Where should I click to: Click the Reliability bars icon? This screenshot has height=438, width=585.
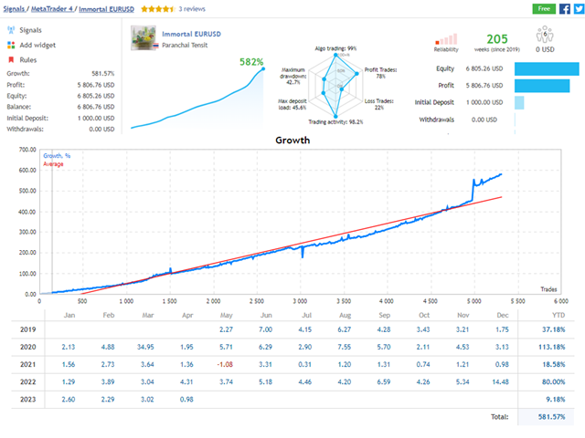tap(446, 39)
